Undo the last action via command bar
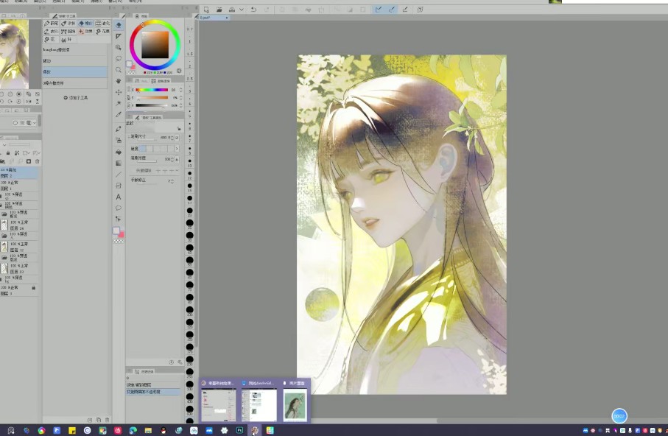 click(x=253, y=10)
